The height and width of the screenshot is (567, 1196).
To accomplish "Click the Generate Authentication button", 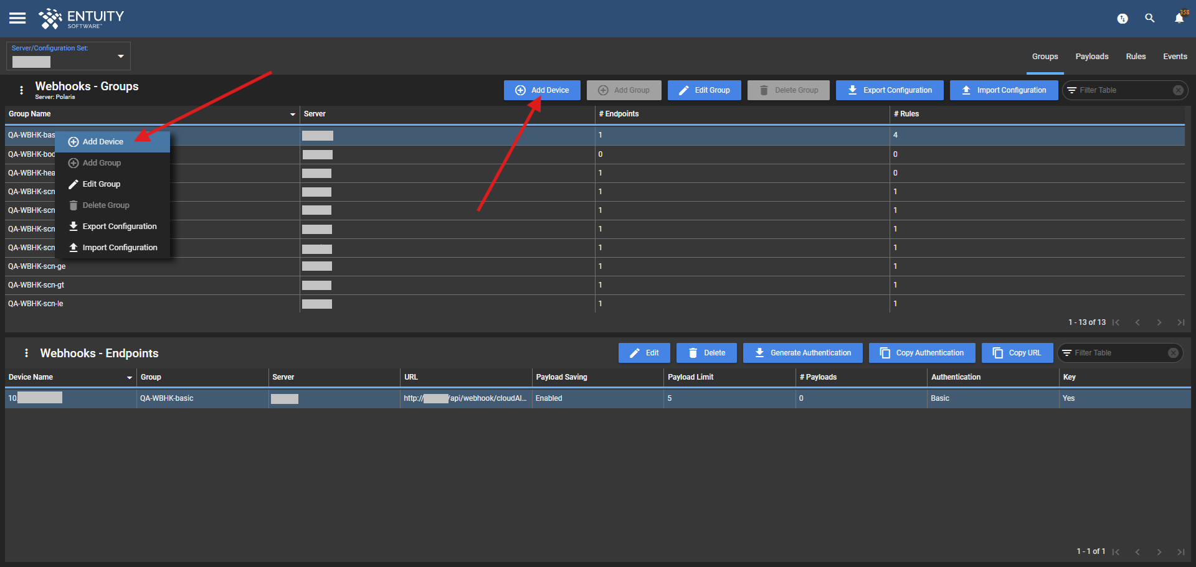I will tap(802, 353).
